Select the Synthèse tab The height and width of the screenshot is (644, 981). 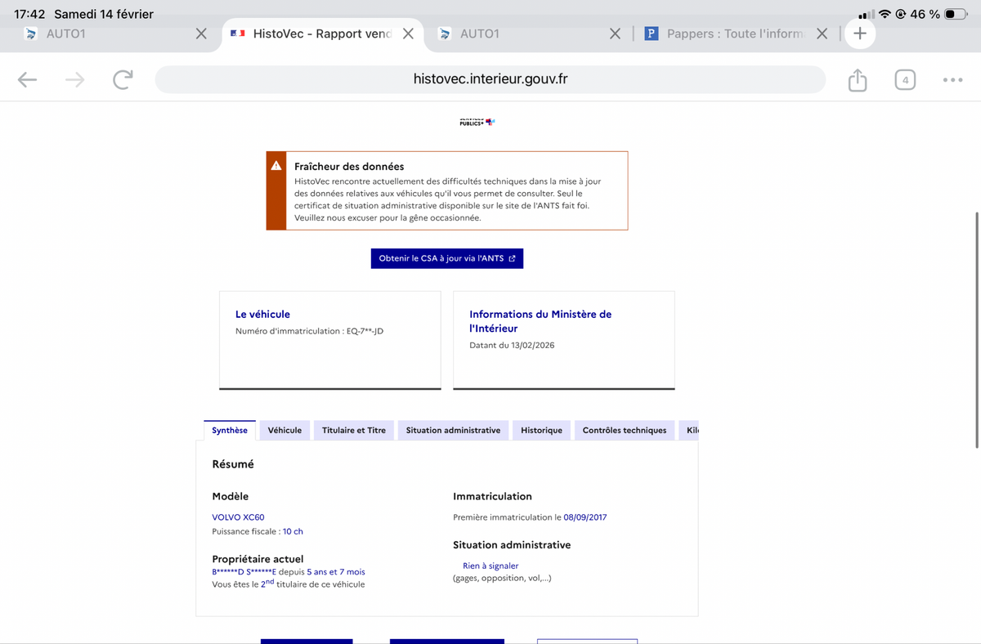pos(230,430)
